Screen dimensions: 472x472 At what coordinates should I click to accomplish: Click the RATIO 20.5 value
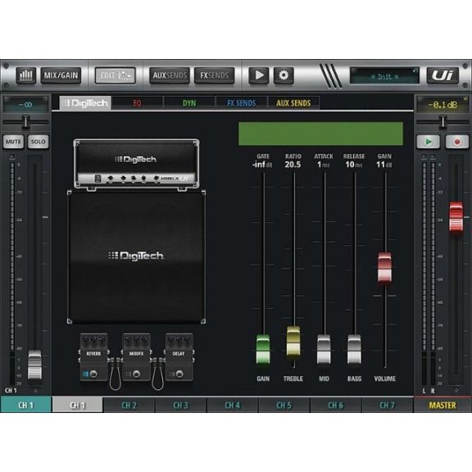(x=293, y=165)
